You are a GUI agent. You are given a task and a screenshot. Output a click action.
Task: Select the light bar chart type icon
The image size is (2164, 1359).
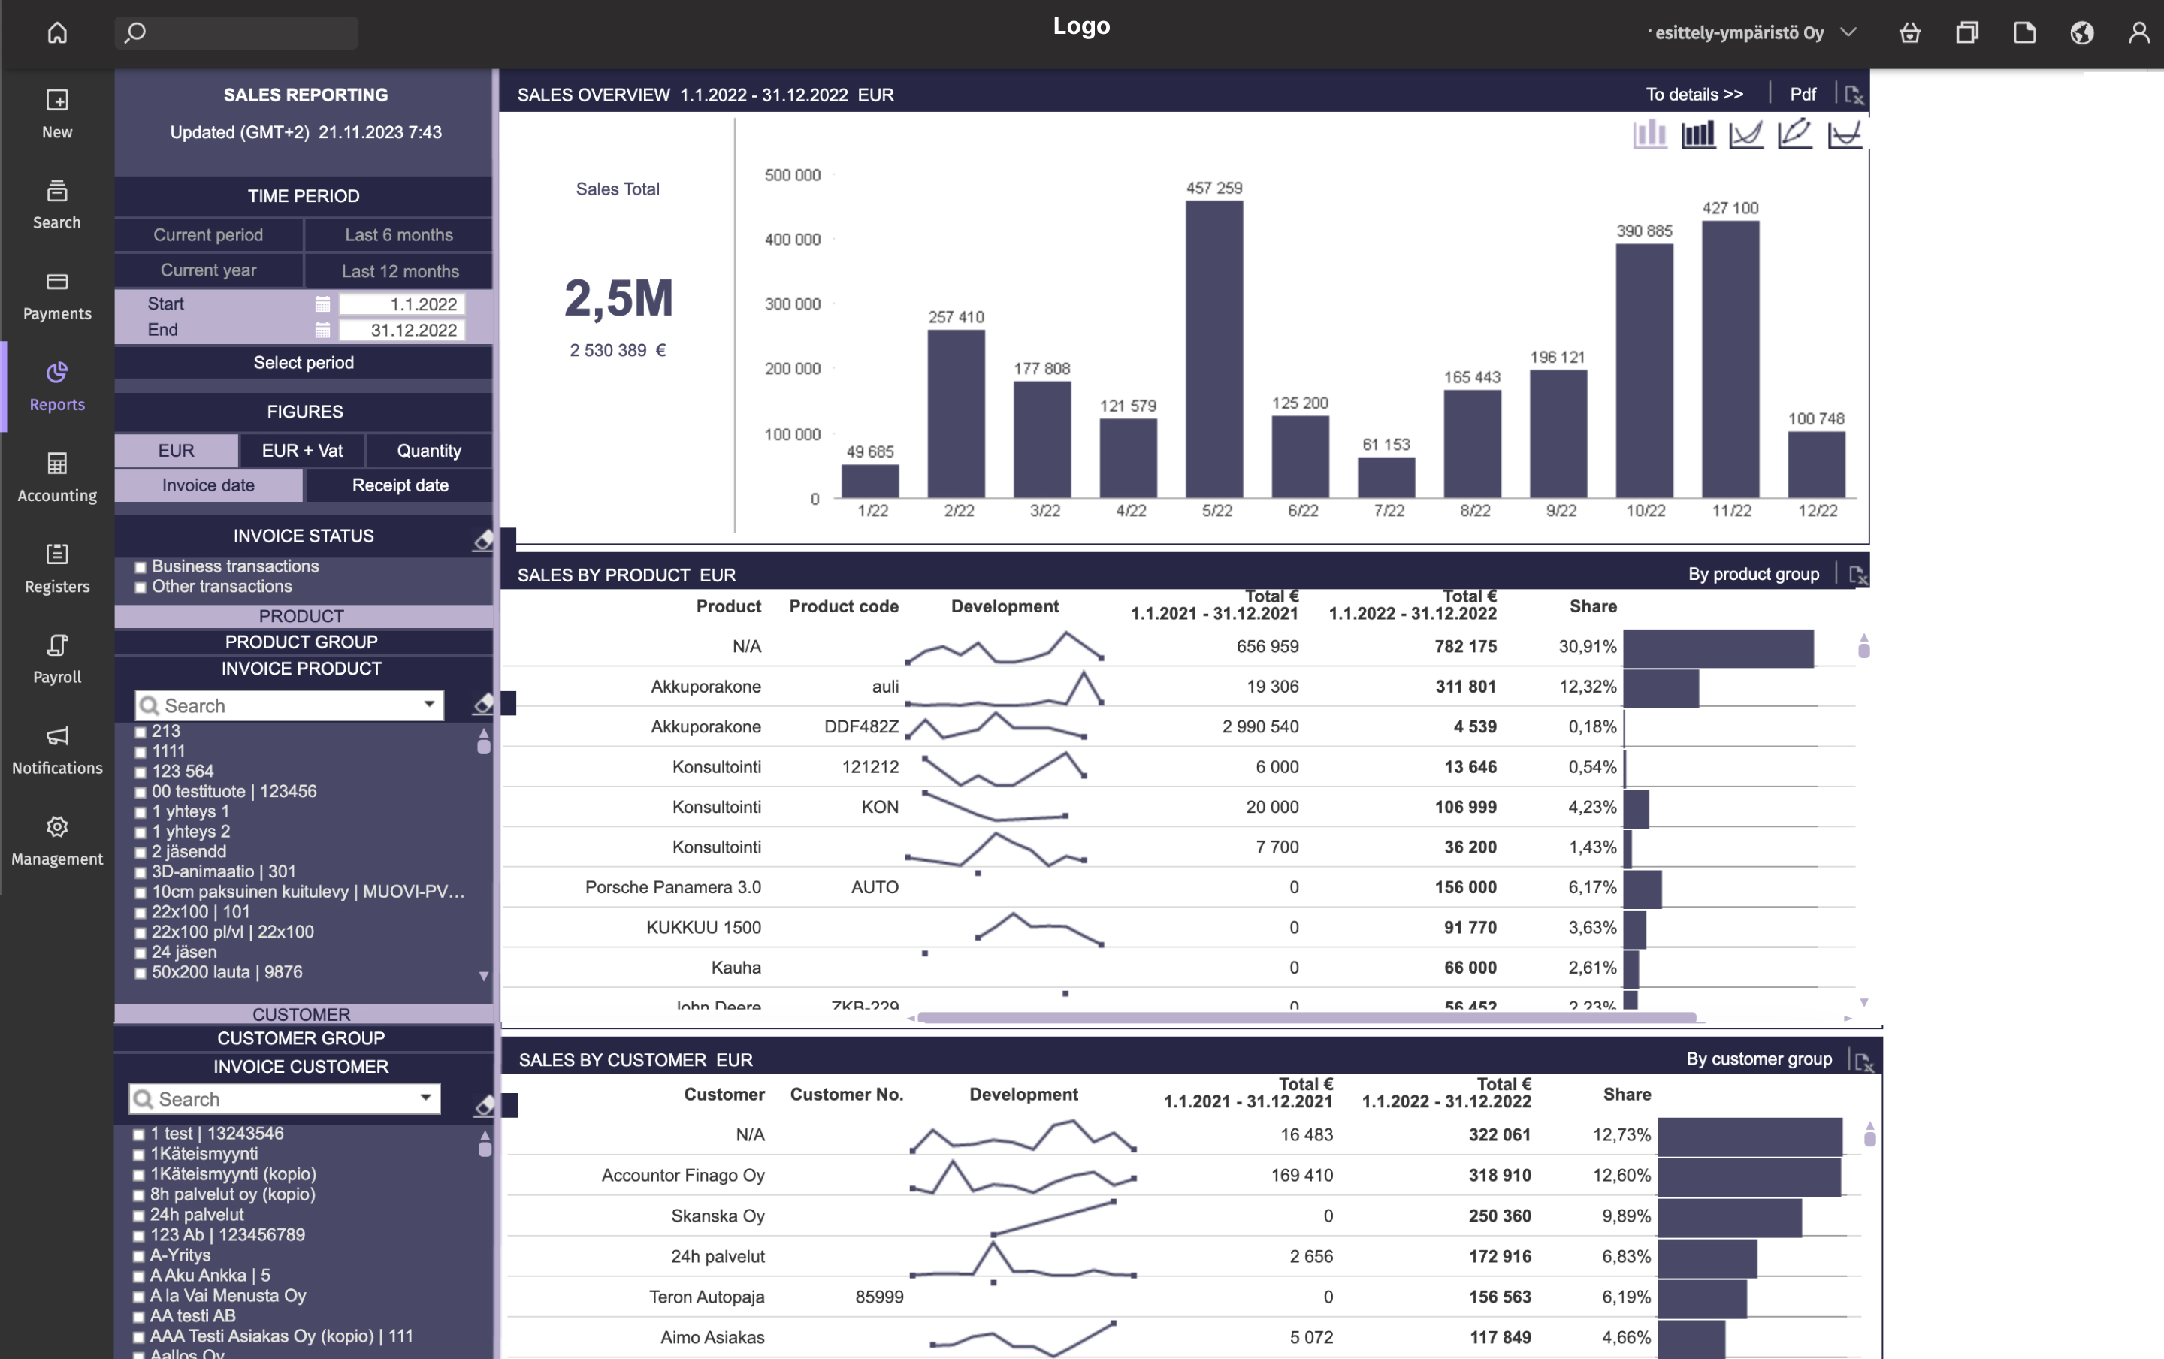click(x=1650, y=134)
